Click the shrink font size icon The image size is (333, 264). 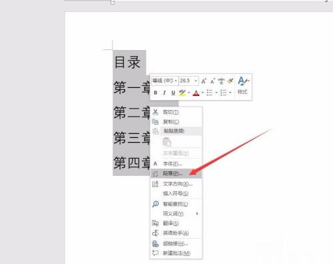pos(212,81)
